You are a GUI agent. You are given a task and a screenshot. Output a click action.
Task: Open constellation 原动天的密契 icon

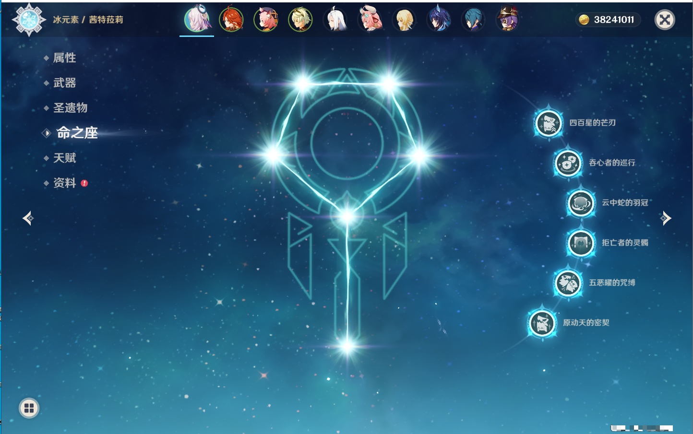coord(542,323)
